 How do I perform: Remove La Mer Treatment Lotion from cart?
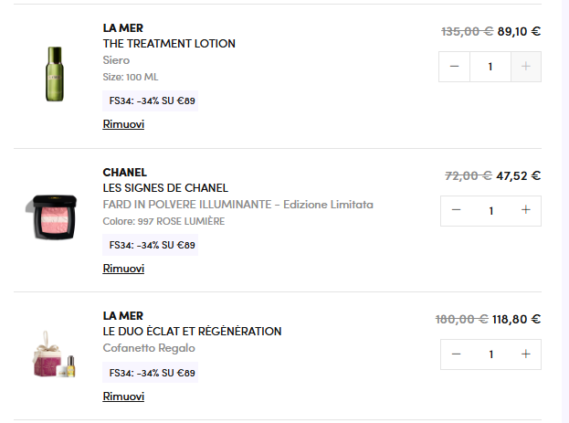pos(123,124)
